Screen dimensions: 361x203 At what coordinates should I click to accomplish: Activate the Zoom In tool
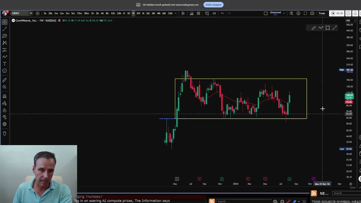coord(5,87)
